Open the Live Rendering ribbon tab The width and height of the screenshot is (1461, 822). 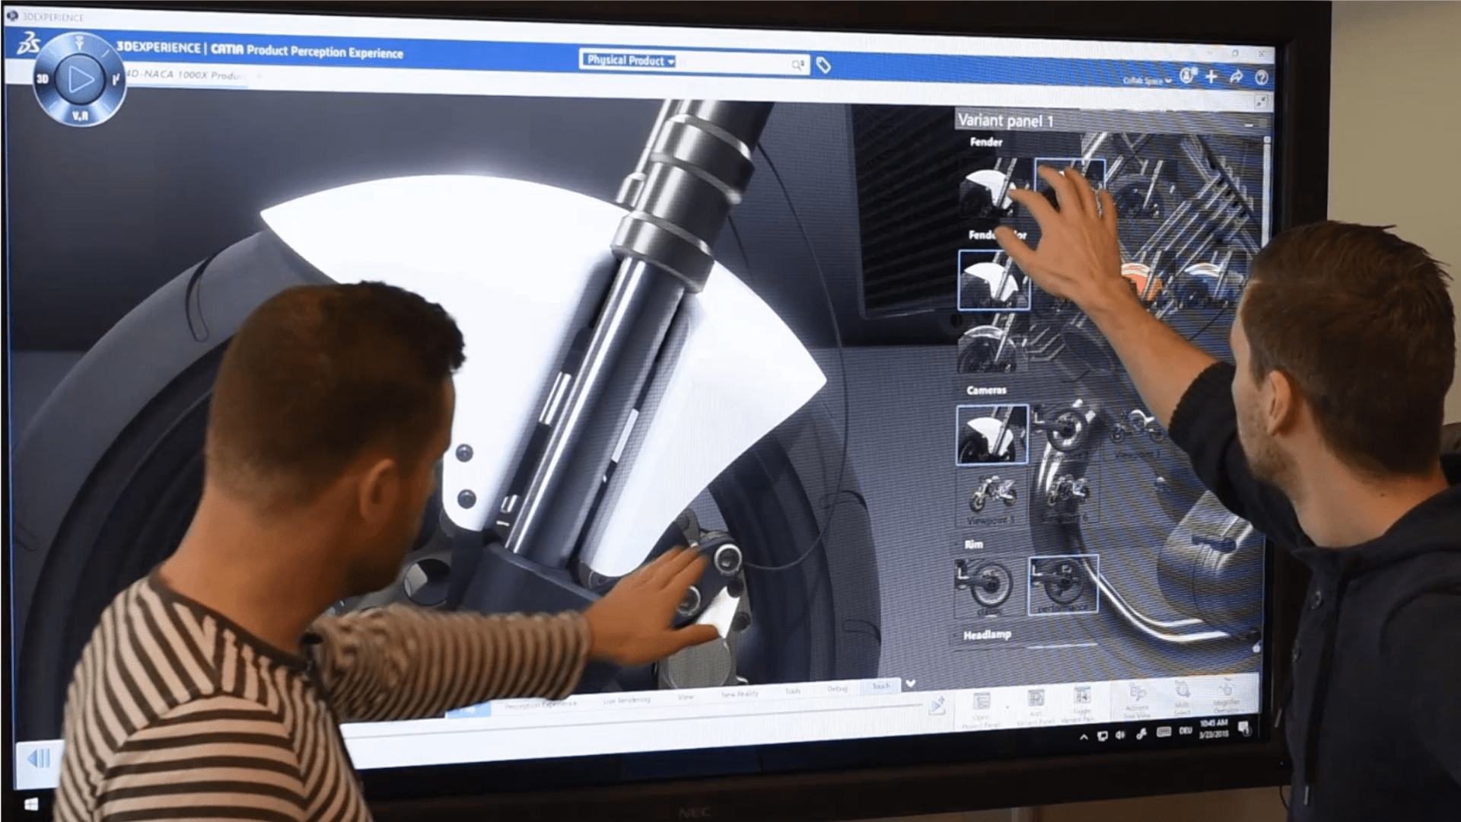tap(627, 699)
